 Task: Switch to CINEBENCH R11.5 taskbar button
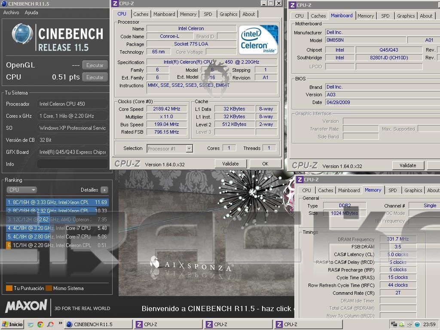click(x=98, y=324)
